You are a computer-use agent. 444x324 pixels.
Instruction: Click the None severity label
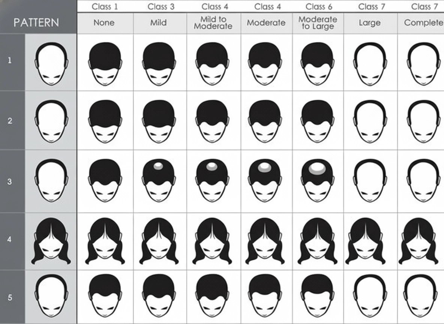(x=104, y=23)
